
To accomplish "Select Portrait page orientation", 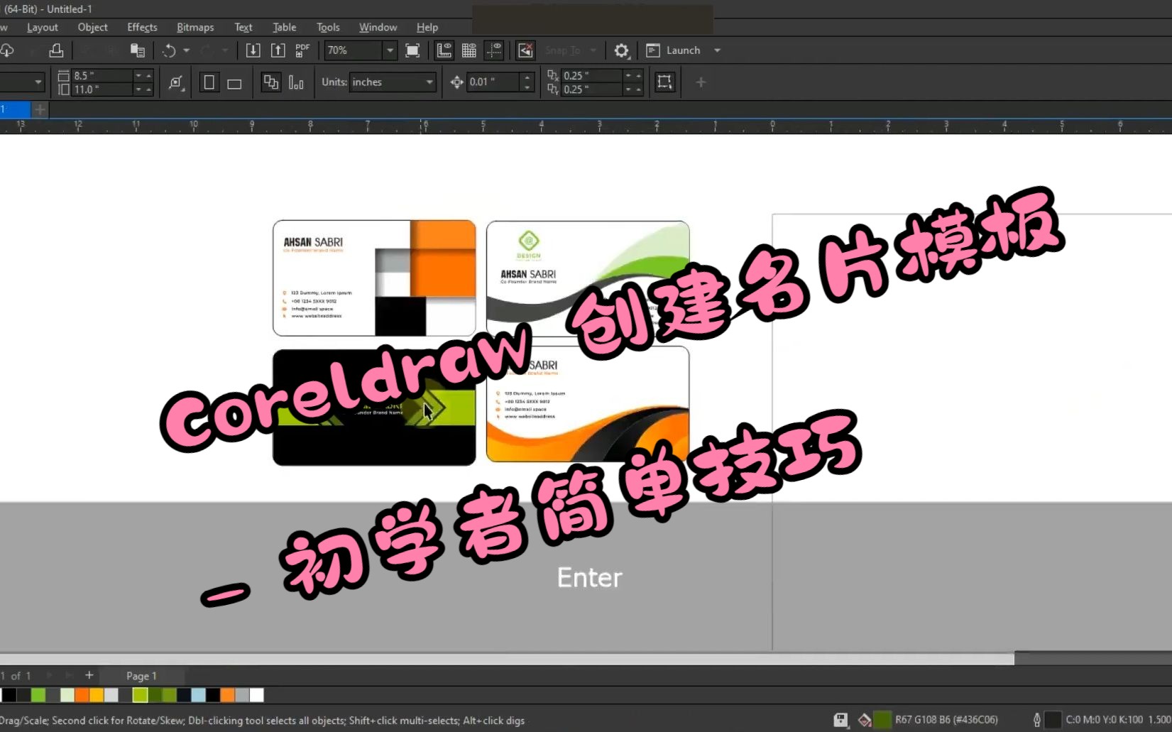I will pos(209,82).
